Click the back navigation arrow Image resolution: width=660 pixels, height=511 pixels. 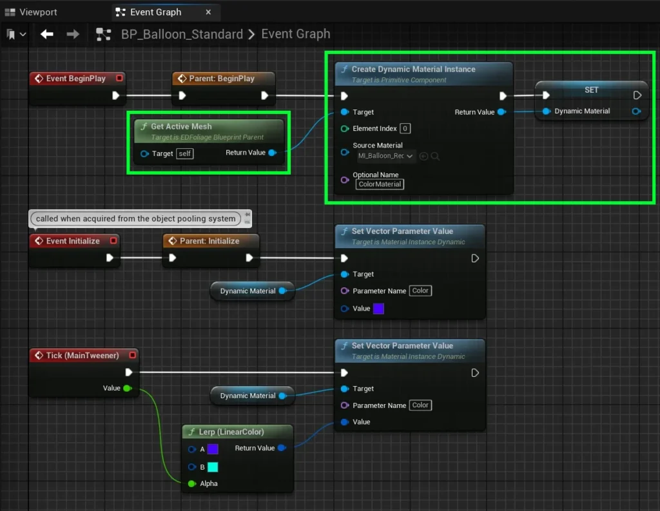(47, 34)
